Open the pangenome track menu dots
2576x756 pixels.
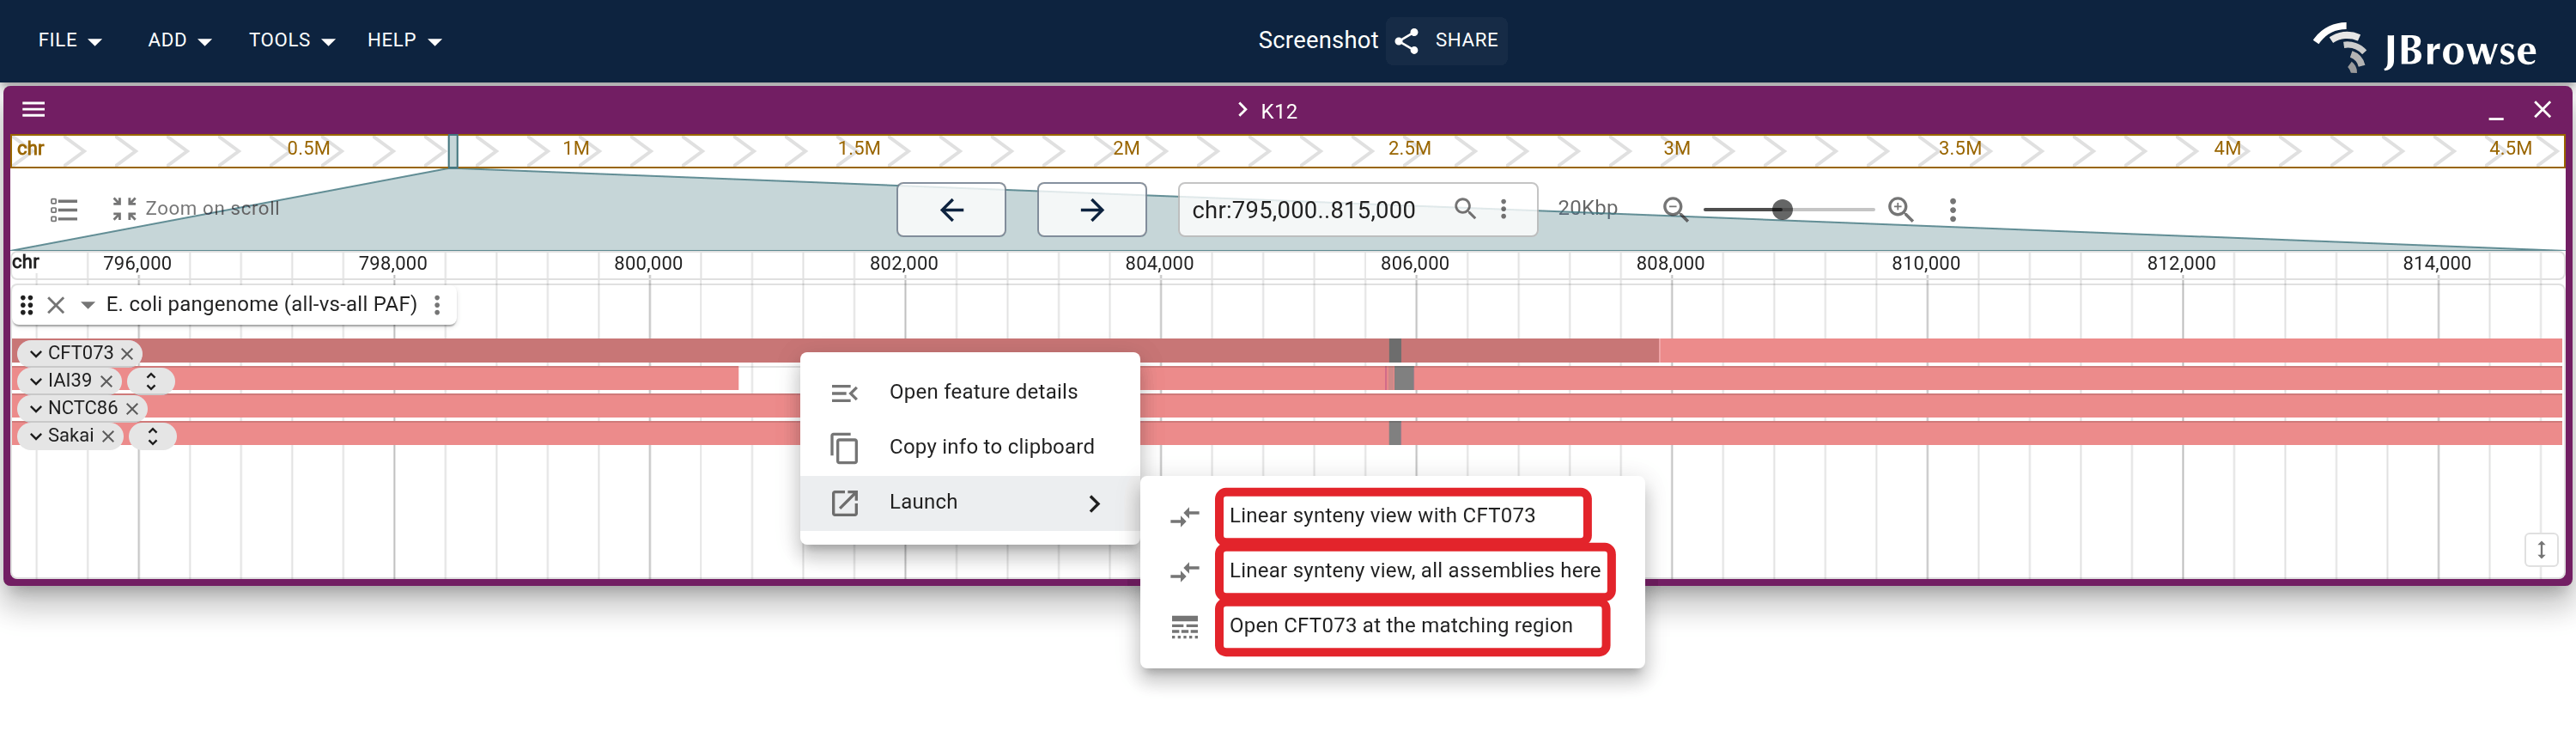(437, 305)
